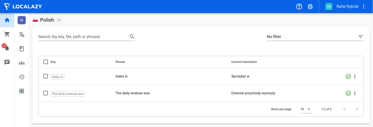Open the No filter dropdown
This screenshot has width=373, height=127.
(315, 37)
